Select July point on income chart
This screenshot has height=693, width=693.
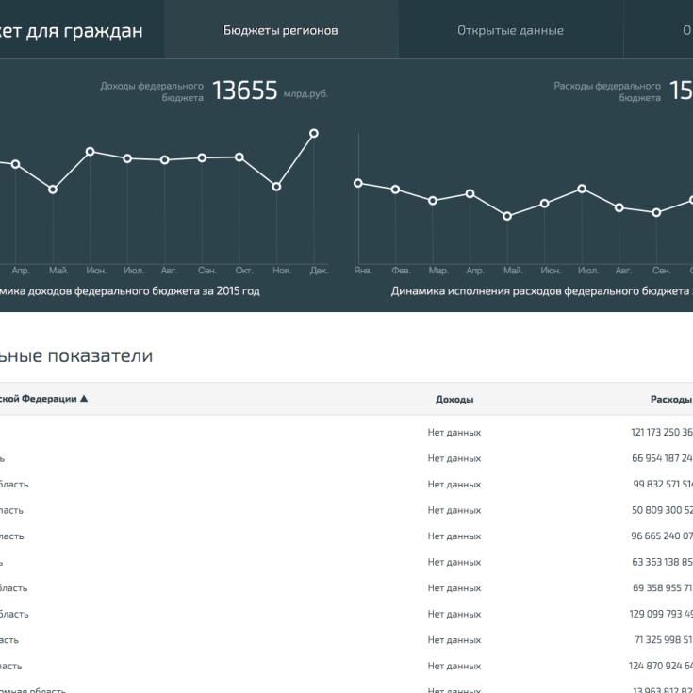[127, 158]
